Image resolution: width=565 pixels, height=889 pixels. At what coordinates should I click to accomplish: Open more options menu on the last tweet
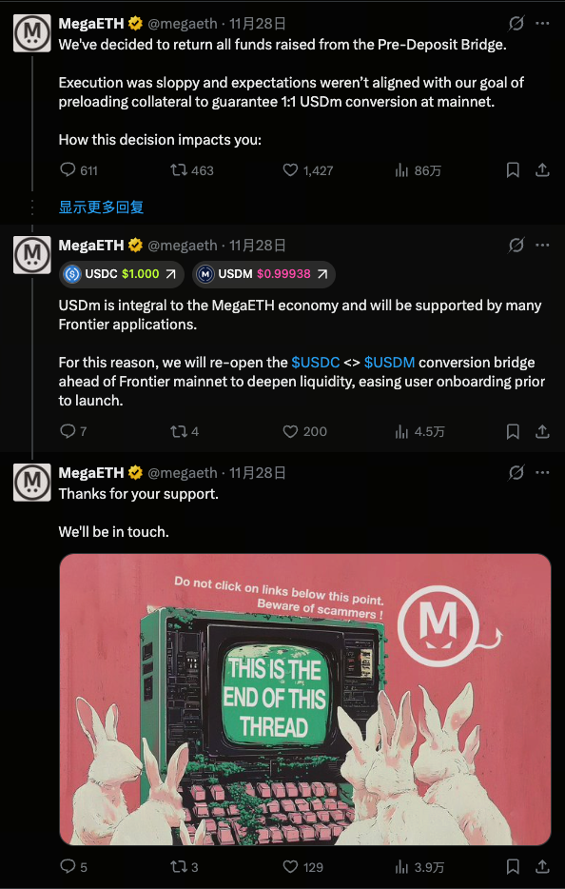point(542,472)
